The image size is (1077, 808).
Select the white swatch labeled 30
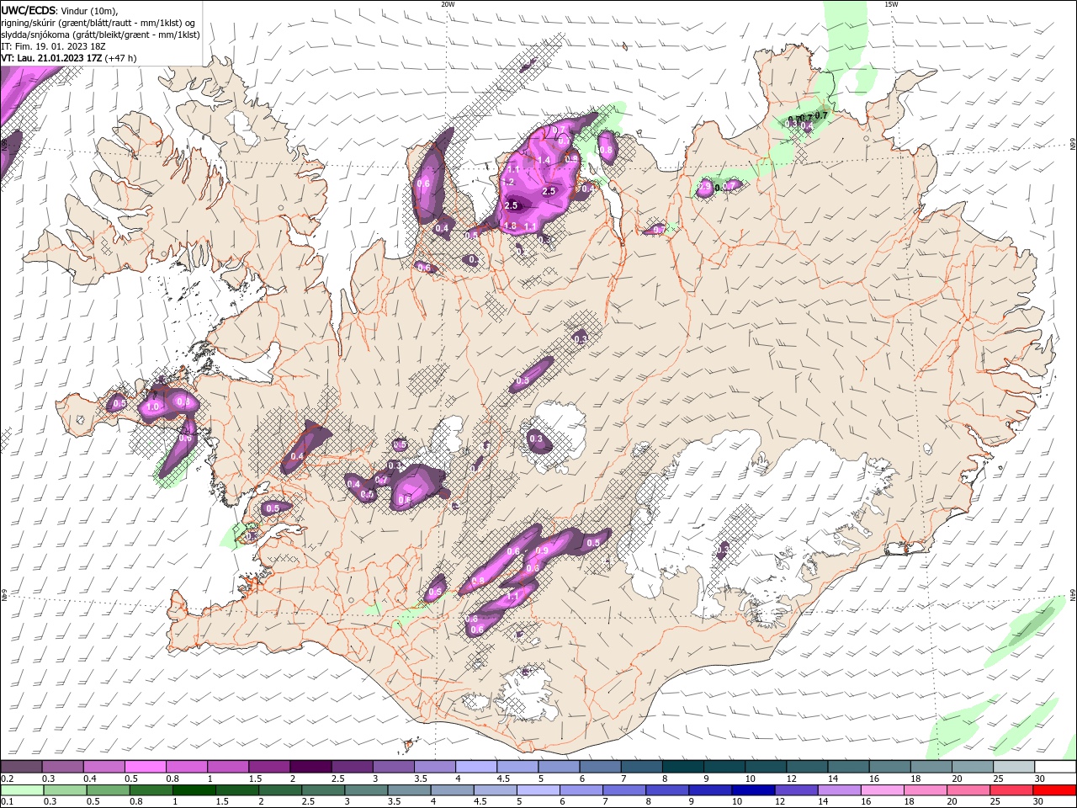(1056, 767)
